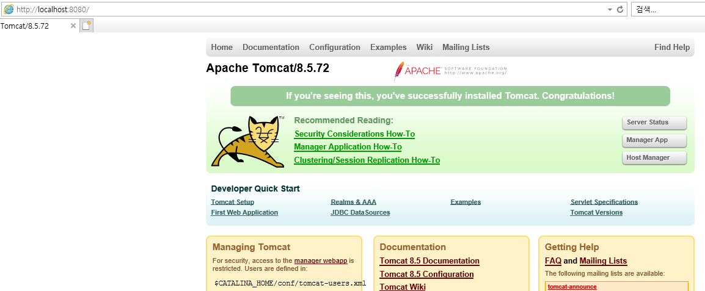Open First Web Application link
Image resolution: width=705 pixels, height=291 pixels.
[244, 212]
